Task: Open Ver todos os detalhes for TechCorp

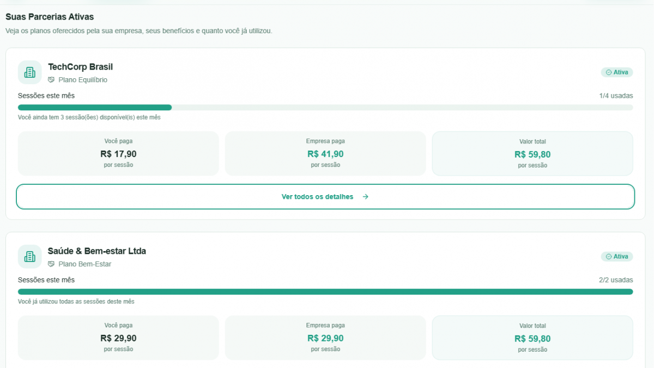Action: coord(325,197)
